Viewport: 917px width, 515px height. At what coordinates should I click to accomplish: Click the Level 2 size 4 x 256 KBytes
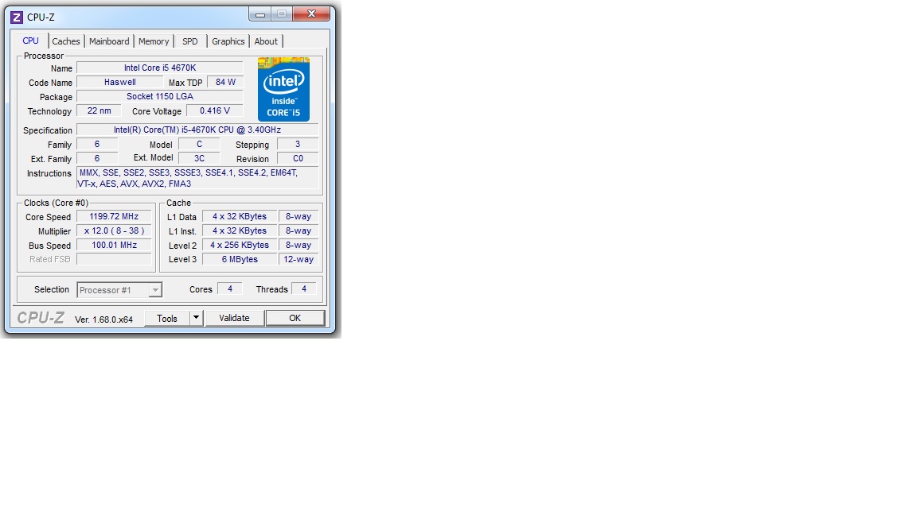[240, 246]
